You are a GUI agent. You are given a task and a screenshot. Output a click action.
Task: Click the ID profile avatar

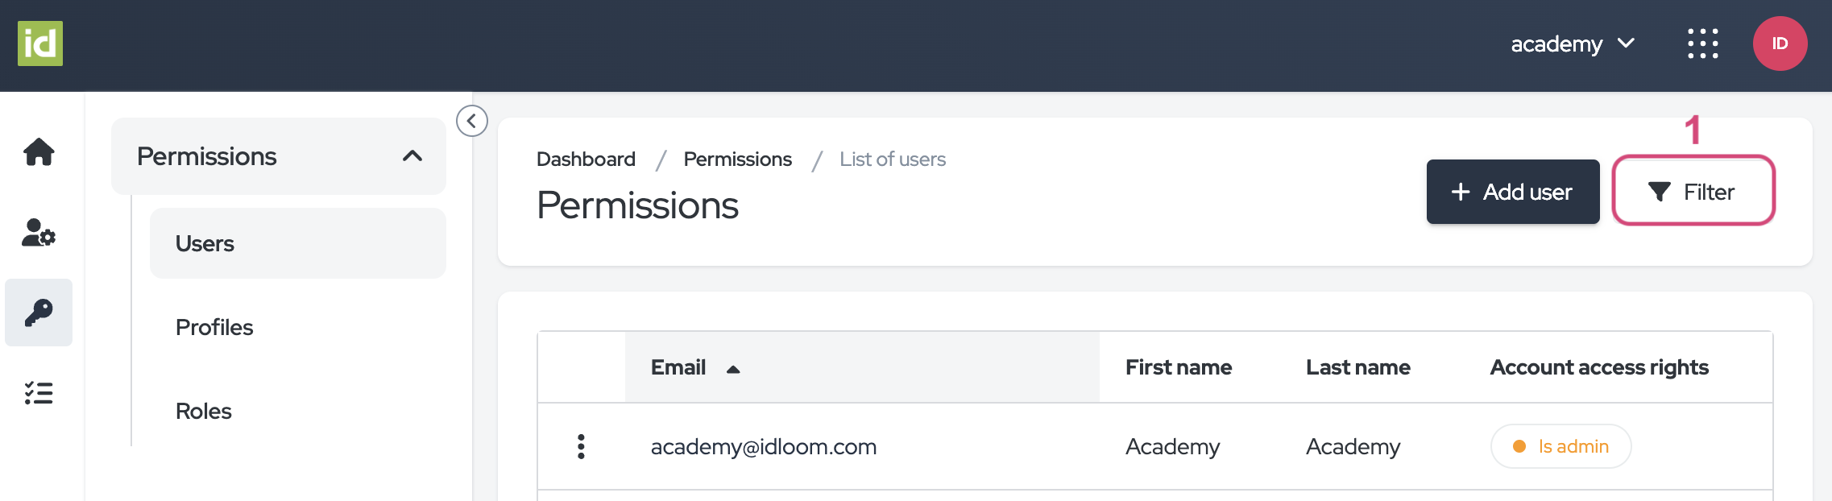(1780, 43)
